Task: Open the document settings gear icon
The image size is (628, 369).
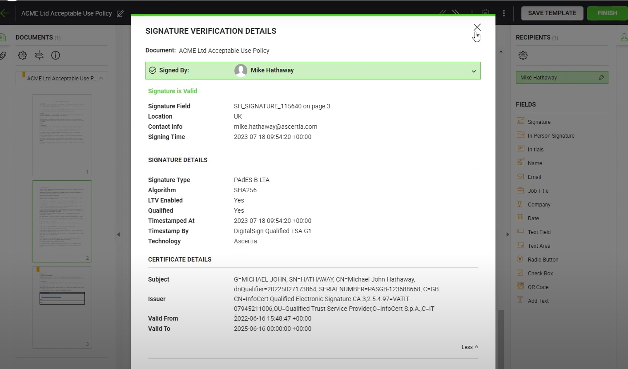Action: (x=22, y=55)
